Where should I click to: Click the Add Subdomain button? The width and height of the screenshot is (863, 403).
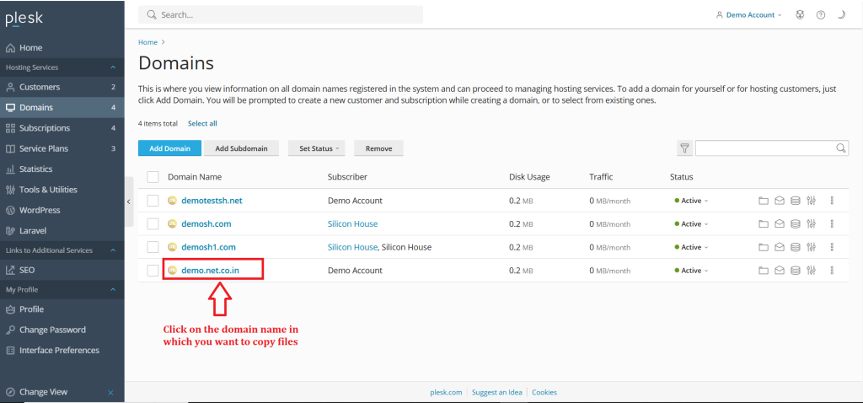(x=242, y=148)
